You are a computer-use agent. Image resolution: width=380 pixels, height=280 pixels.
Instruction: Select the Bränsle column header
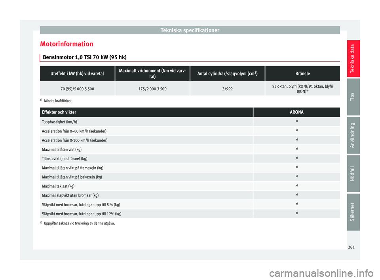coord(303,74)
